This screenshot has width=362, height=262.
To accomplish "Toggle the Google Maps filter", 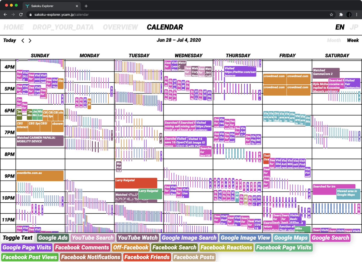I will tap(291, 238).
